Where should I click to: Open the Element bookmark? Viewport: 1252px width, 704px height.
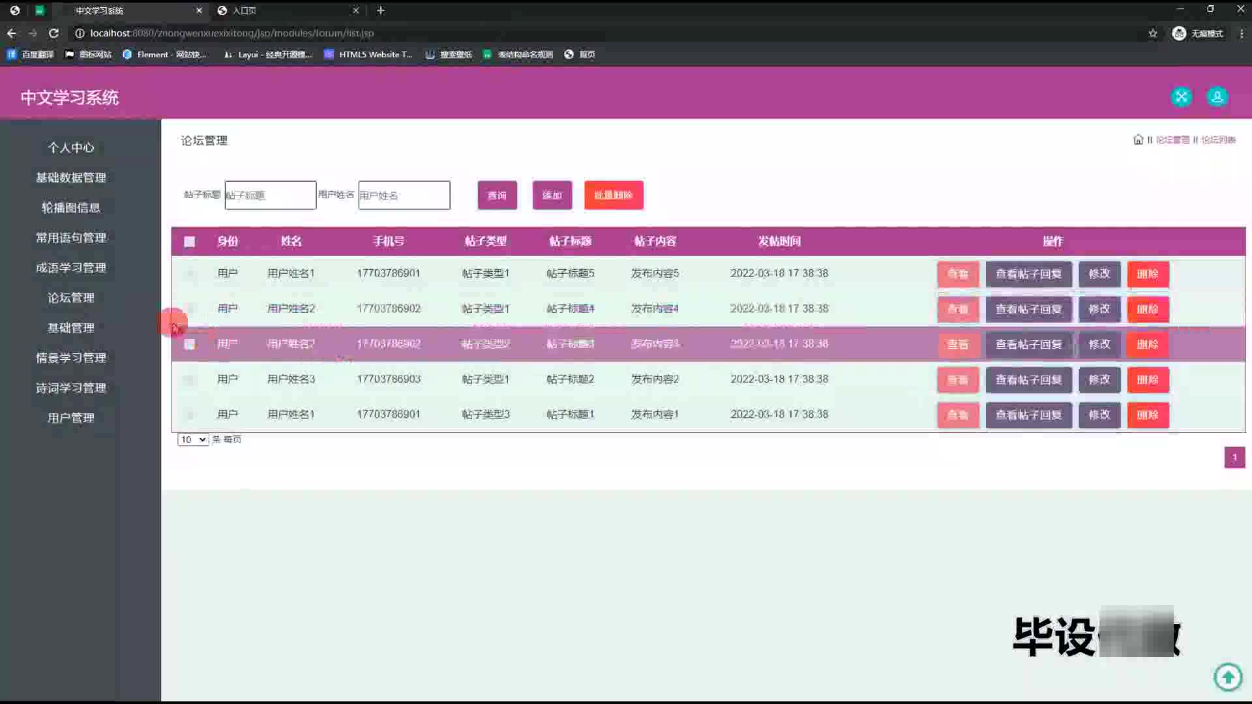164,55
